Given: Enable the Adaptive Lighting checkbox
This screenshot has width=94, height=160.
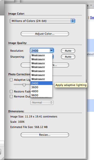Looking at the screenshot, I should [x=11, y=80].
